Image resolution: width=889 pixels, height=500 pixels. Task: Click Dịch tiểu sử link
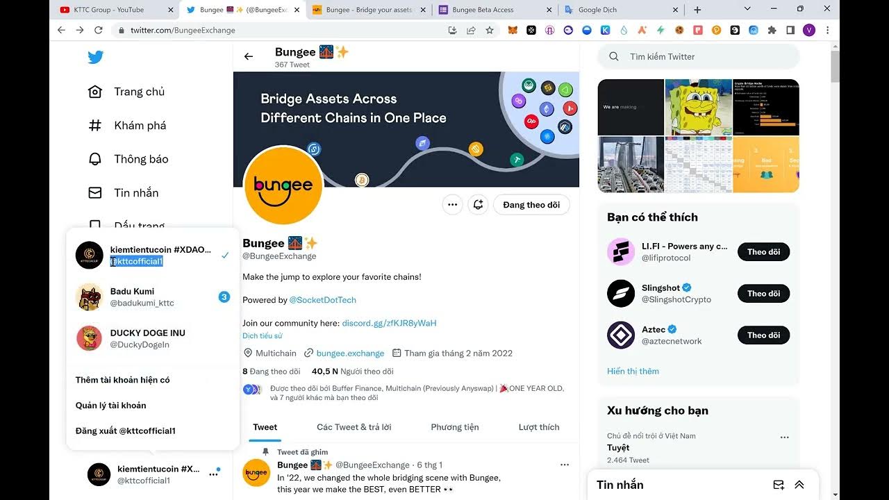pos(262,335)
